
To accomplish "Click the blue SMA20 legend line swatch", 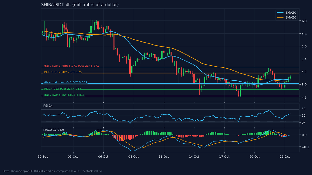I will click(x=280, y=13).
